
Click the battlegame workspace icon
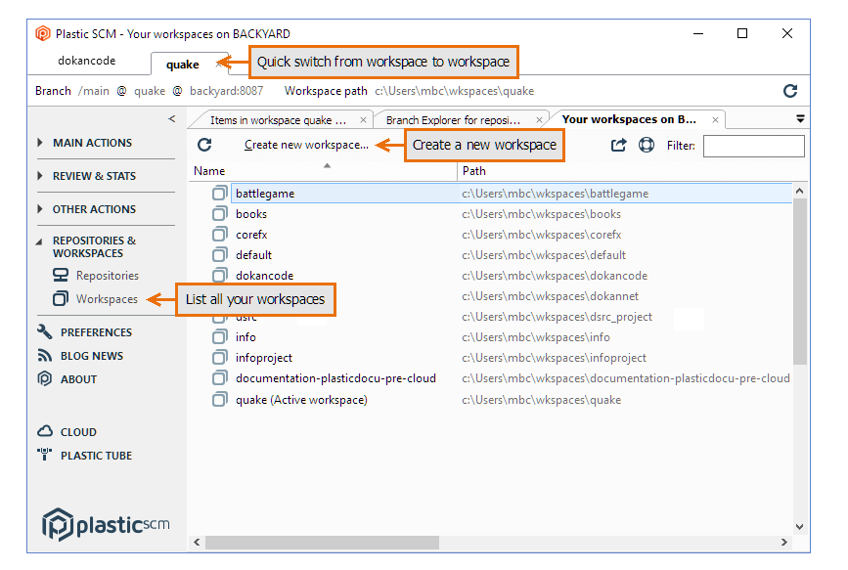click(x=219, y=193)
